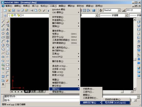142x107 pixels.
Task: Click horizontal scrollbar right arrow
Action: coord(132,92)
